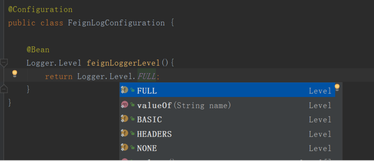The width and height of the screenshot is (374, 161).
Task: Click the field icon beside BASIC
Action: point(124,119)
